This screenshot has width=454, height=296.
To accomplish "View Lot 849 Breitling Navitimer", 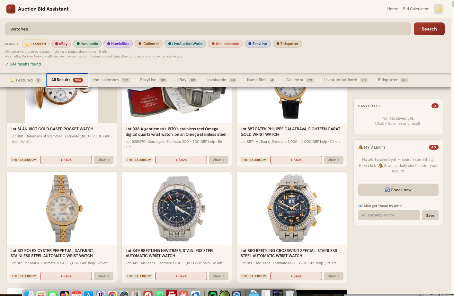I will 218,276.
